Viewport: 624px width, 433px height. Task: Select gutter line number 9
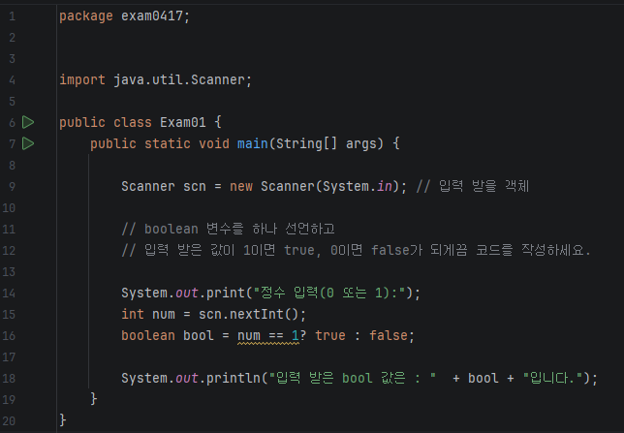tap(13, 186)
